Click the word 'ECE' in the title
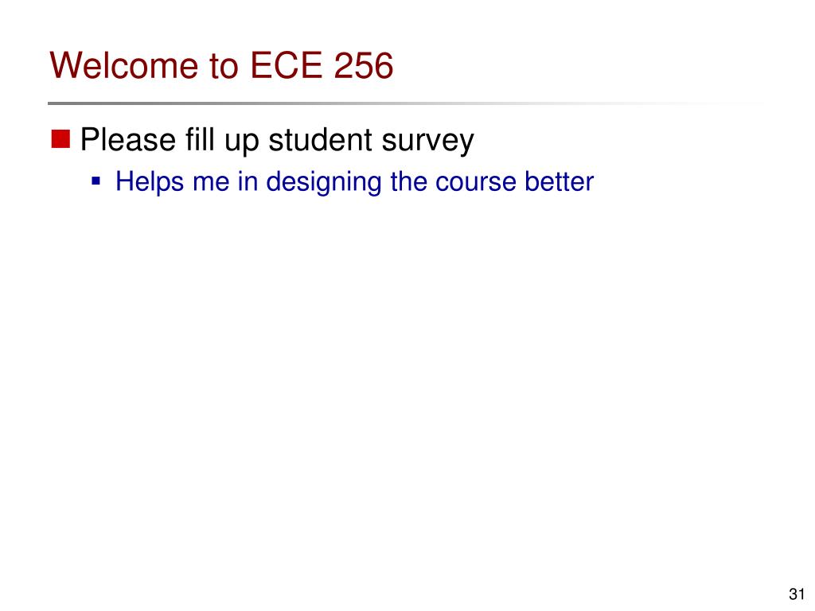The height and width of the screenshot is (611, 815). [286, 65]
